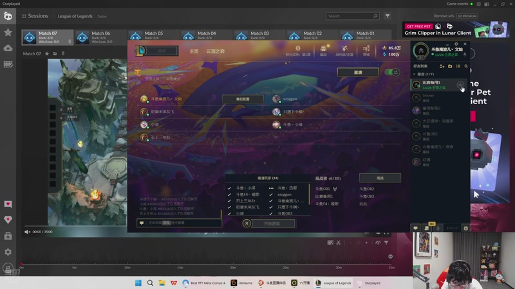This screenshot has height=289, width=515.
Task: Open WPS Office icon in taskbar
Action: pos(174,283)
